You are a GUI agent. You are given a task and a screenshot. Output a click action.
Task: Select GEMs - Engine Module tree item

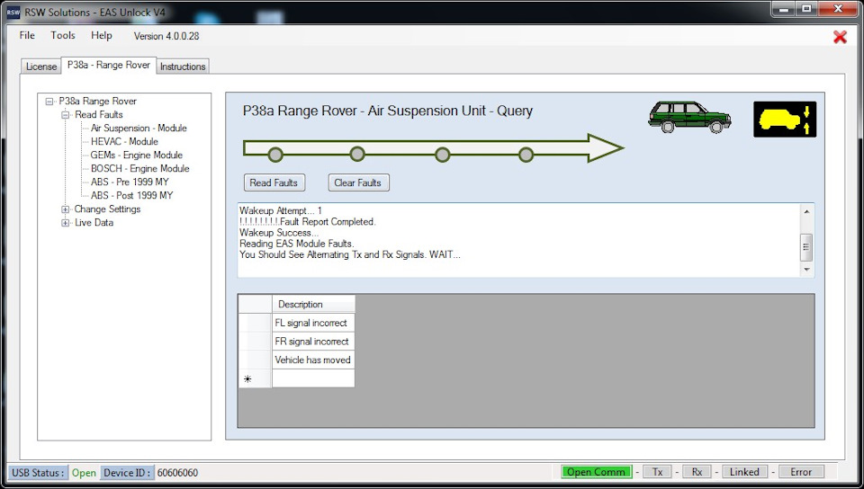[x=137, y=156]
